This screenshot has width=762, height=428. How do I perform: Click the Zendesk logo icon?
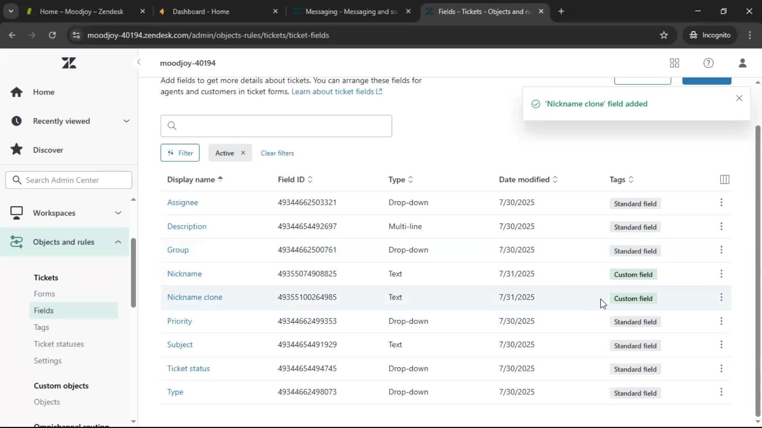point(69,63)
